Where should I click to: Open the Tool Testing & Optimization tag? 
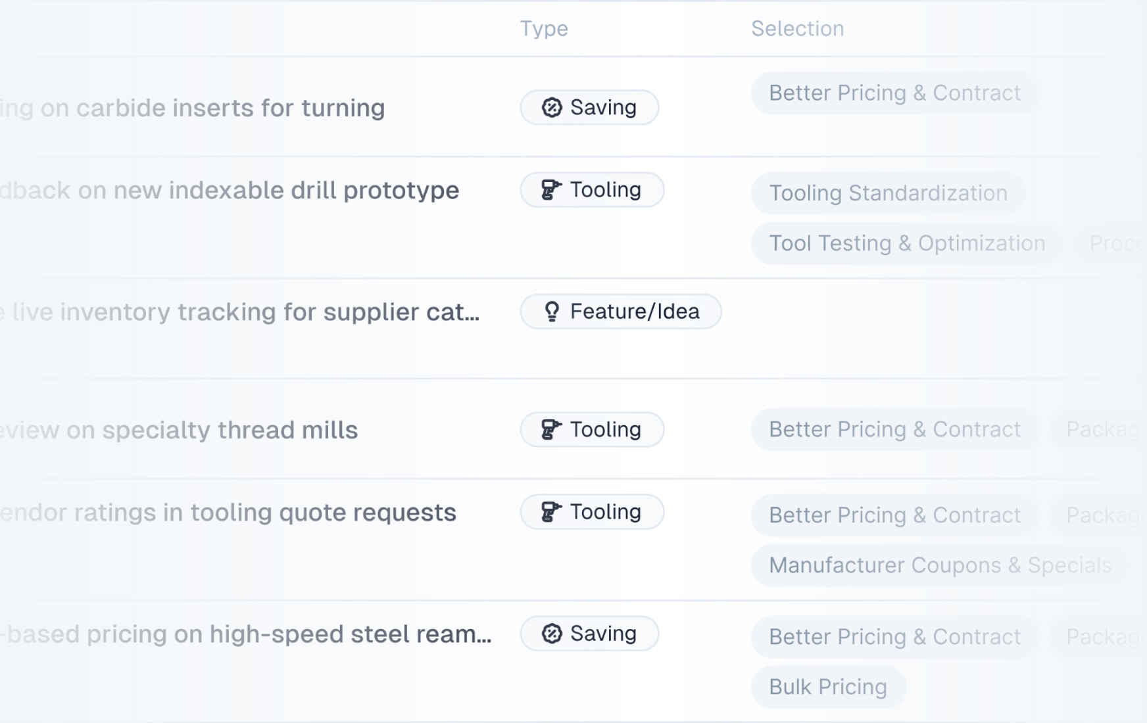click(907, 243)
